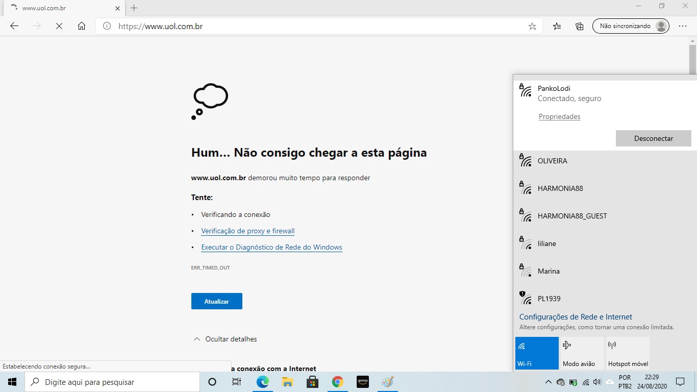Open the browser home page
Viewport: 697px width, 392px height.
pos(82,26)
